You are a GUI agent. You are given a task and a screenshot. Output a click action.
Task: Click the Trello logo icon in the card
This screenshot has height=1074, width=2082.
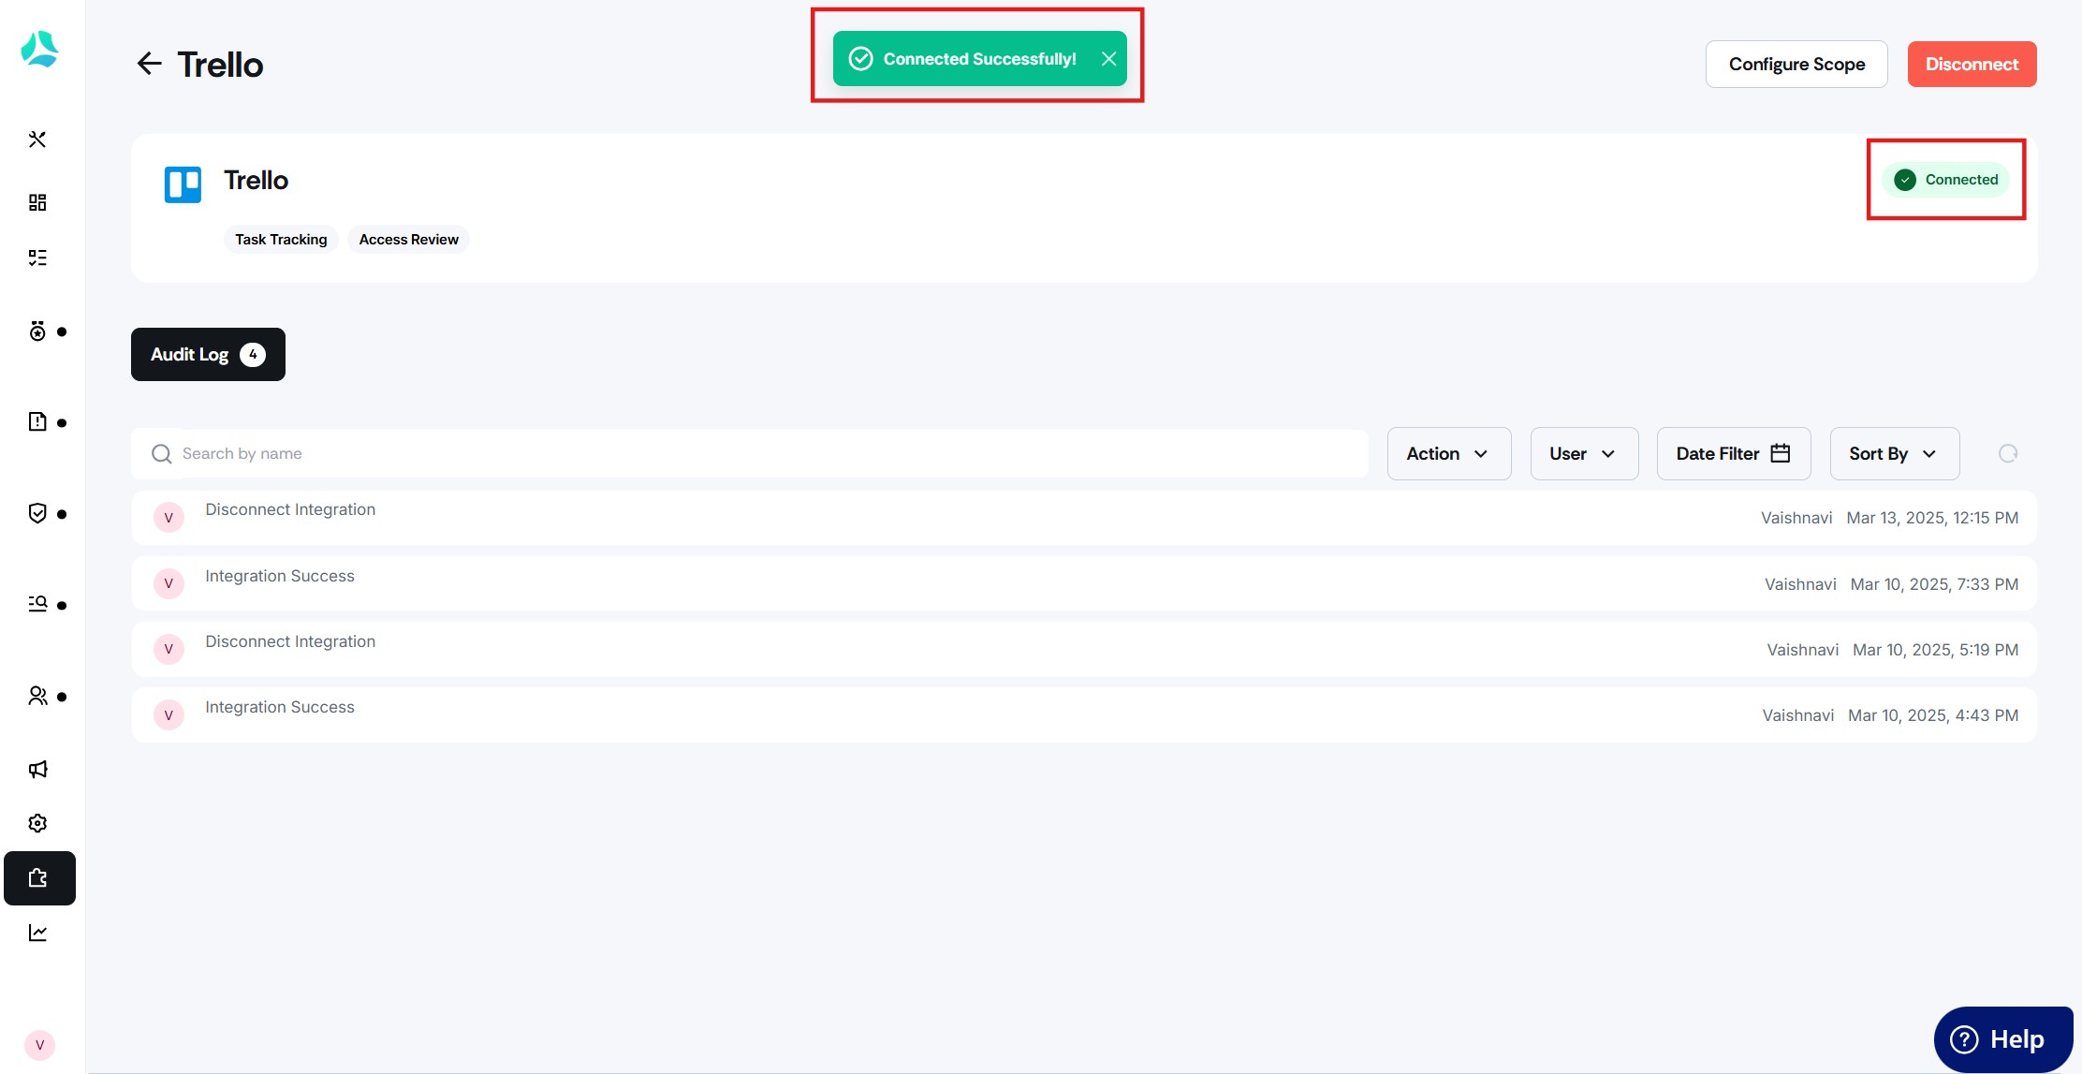point(183,184)
